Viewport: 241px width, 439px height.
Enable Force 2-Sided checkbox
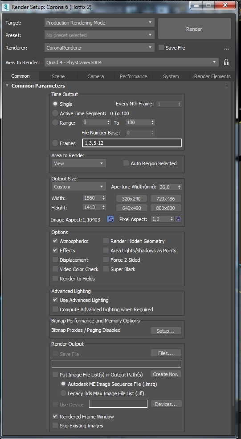pyautogui.click(x=106, y=260)
